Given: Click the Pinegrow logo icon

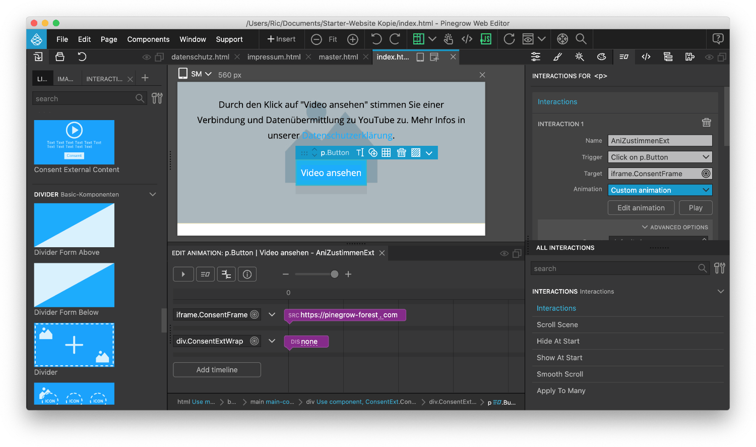Looking at the screenshot, I should point(37,39).
